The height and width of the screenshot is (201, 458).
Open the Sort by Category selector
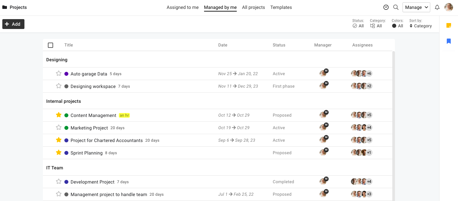point(421,26)
